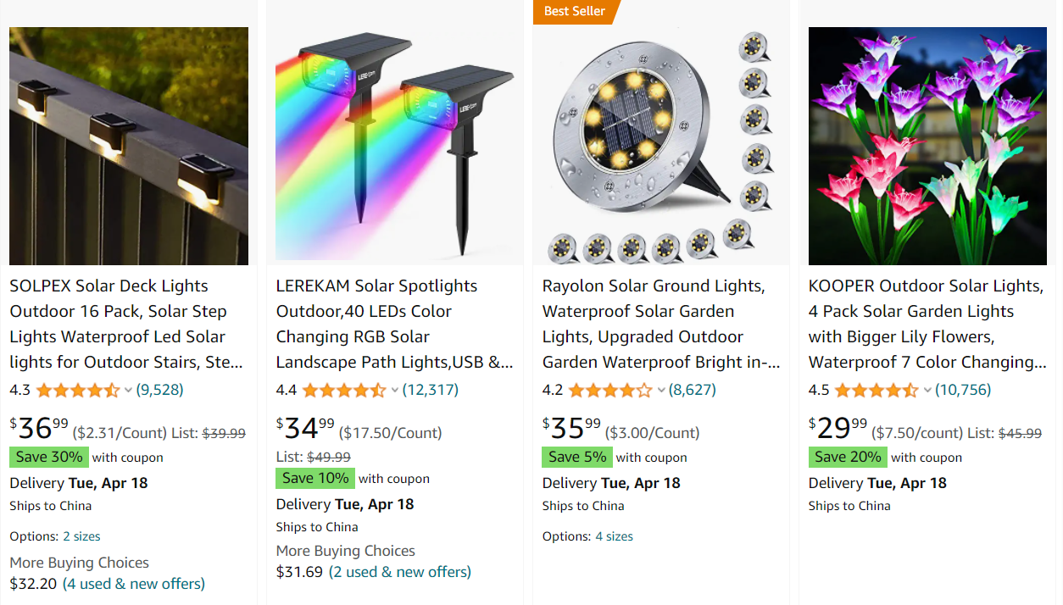Clip the Save 20% KOOPER coupon
The height and width of the screenshot is (605, 1063).
pyautogui.click(x=848, y=458)
